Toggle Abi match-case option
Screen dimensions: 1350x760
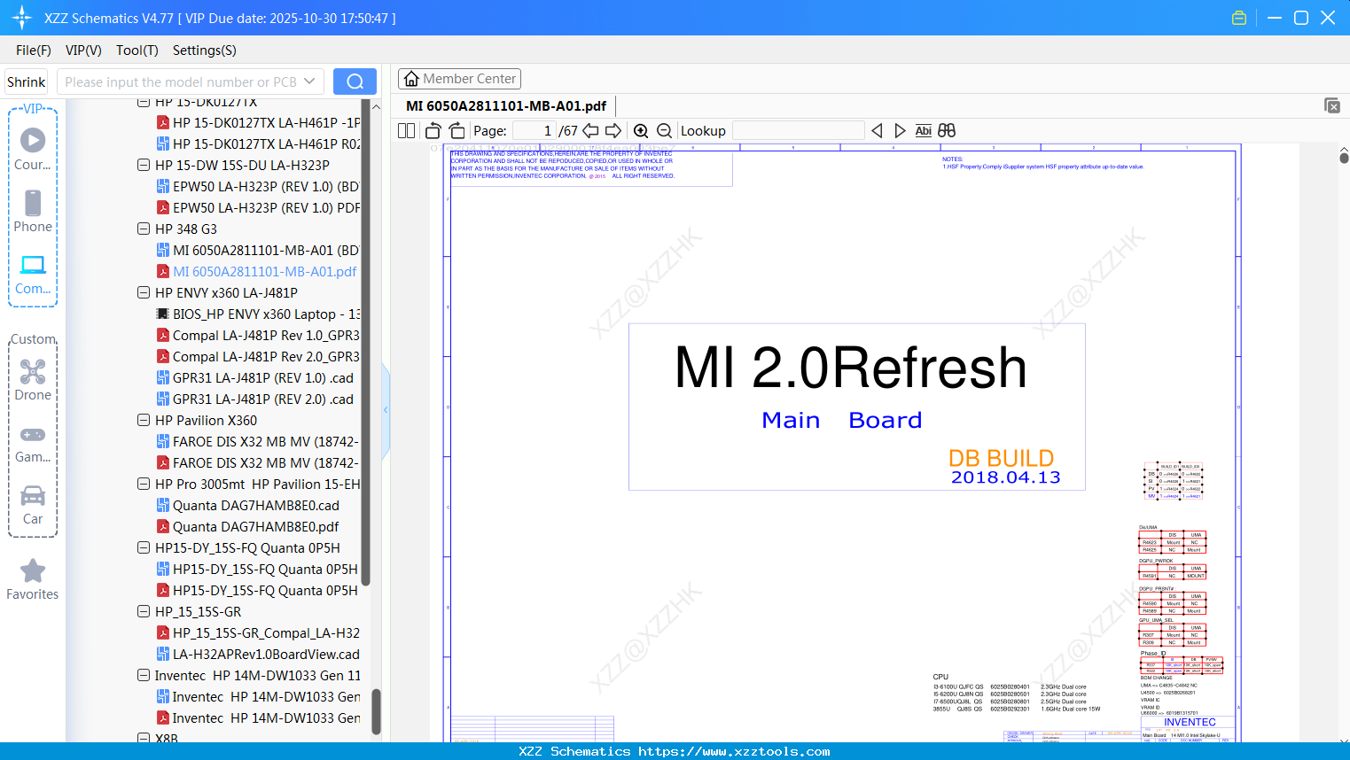[923, 130]
